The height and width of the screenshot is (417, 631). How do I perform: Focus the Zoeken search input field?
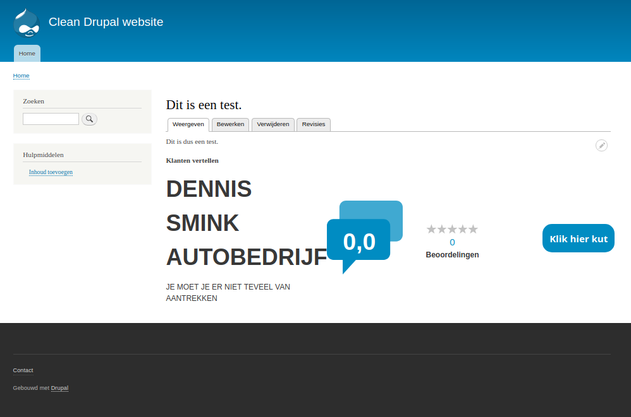tap(51, 119)
